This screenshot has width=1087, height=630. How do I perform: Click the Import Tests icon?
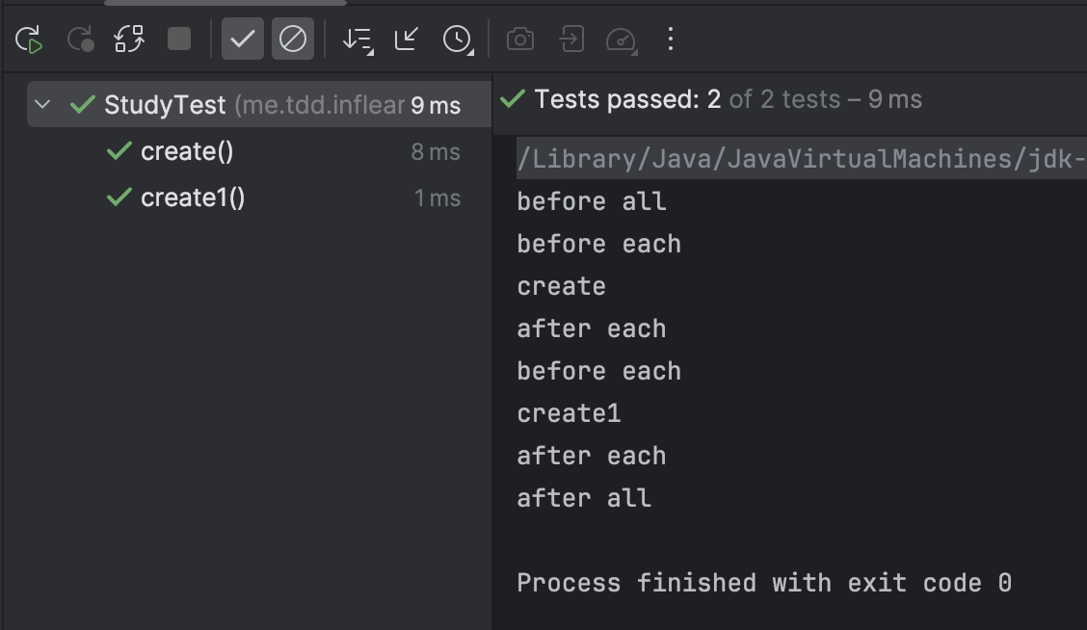(x=571, y=39)
